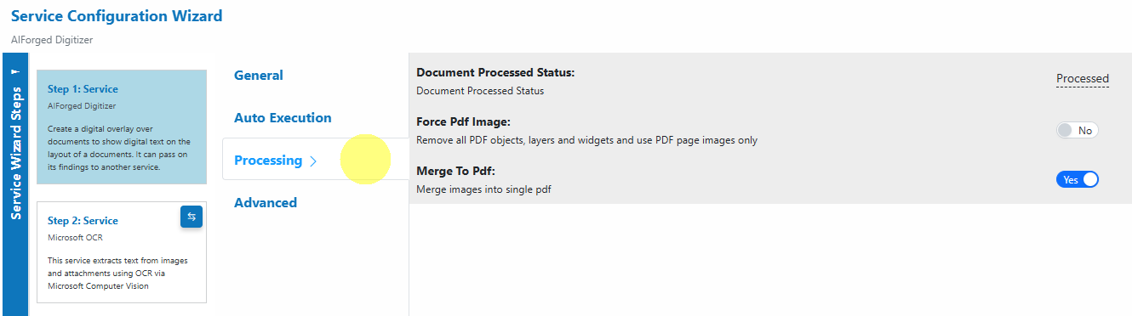Open the Auto Execution tab
The width and height of the screenshot is (1132, 316).
point(283,117)
